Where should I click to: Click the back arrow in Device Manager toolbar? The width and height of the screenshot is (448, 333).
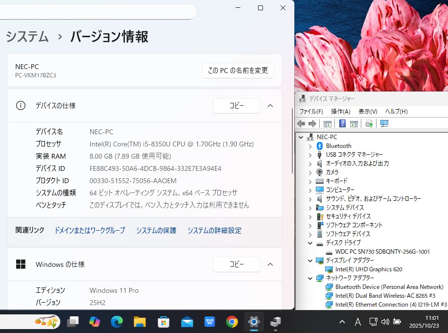pyautogui.click(x=301, y=124)
